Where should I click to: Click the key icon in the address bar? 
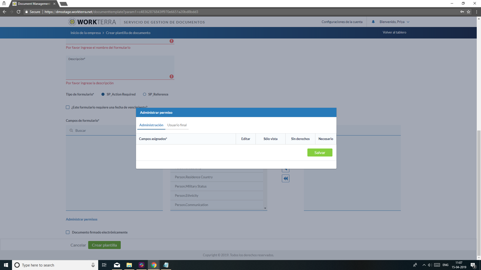[x=462, y=11]
